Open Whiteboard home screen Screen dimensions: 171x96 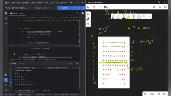coord(88,7)
